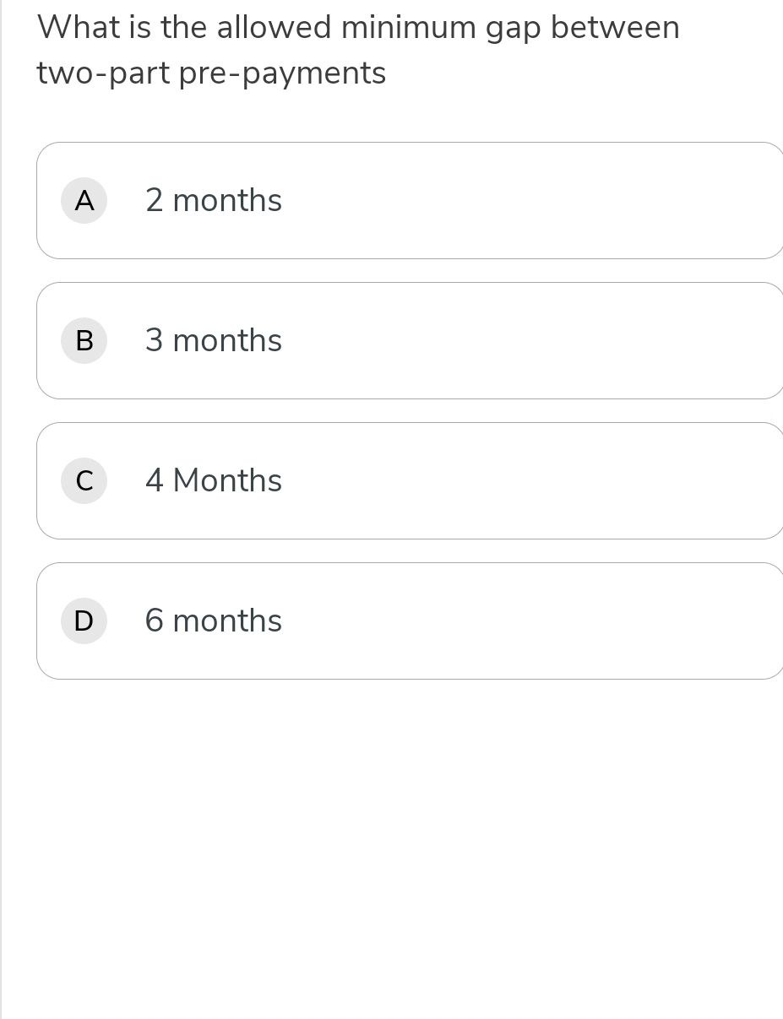Click the letter D badge
Viewport: 783px width, 1019px height.
(x=84, y=621)
